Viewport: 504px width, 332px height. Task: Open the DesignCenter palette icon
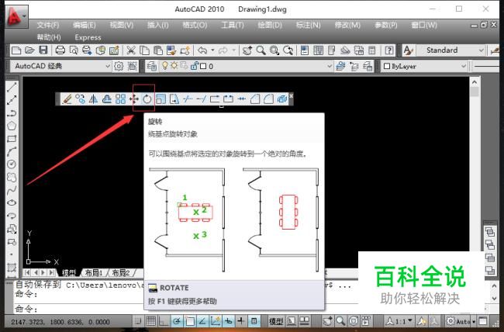318,50
